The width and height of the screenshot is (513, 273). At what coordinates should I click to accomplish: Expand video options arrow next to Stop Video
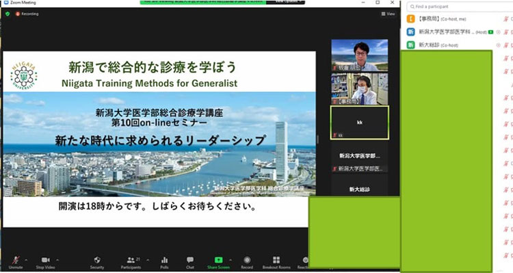point(57,260)
